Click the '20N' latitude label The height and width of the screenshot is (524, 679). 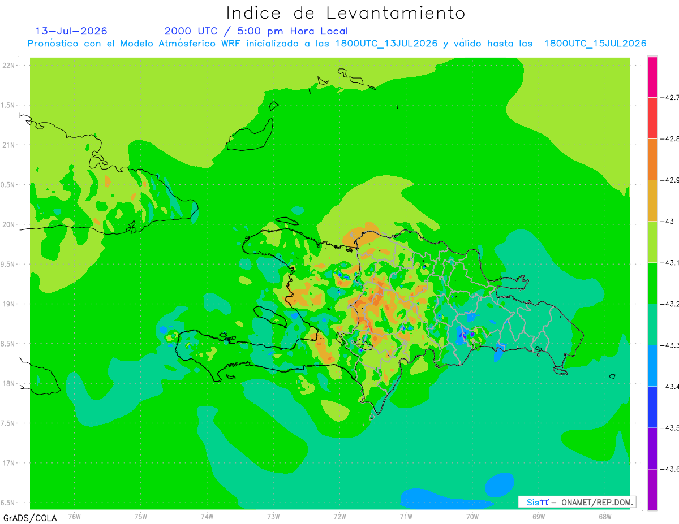point(9,224)
